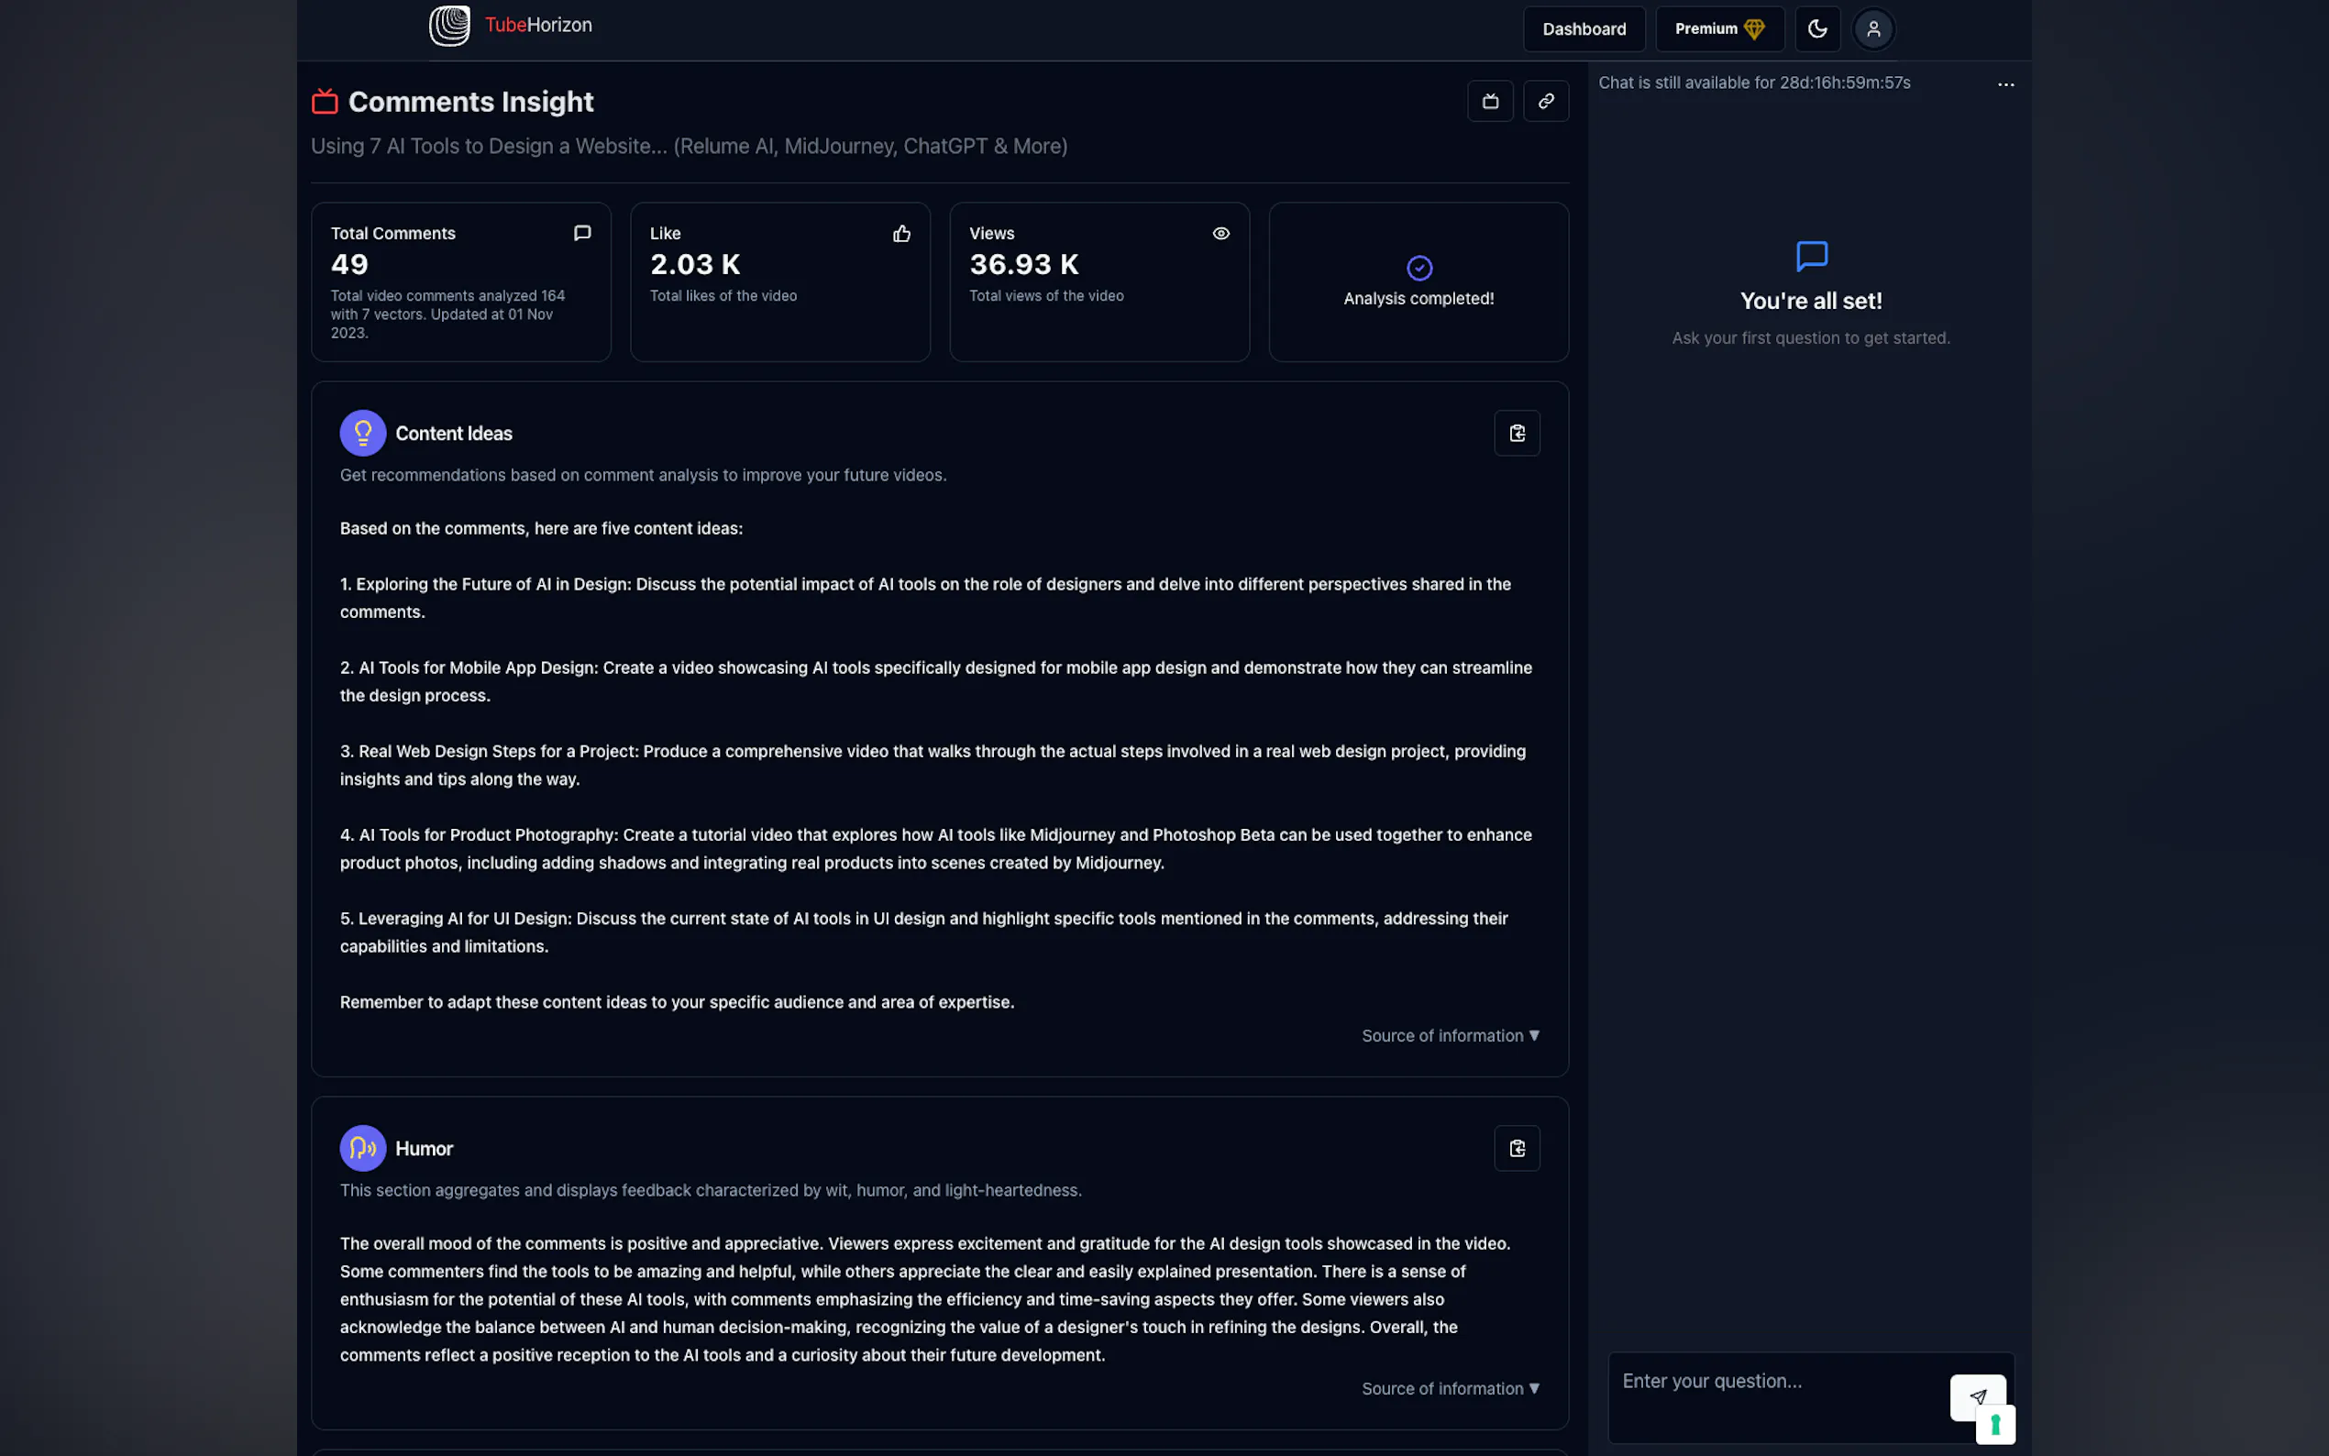Click the Total Comments speech bubble icon
This screenshot has height=1456, width=2329.
click(581, 233)
